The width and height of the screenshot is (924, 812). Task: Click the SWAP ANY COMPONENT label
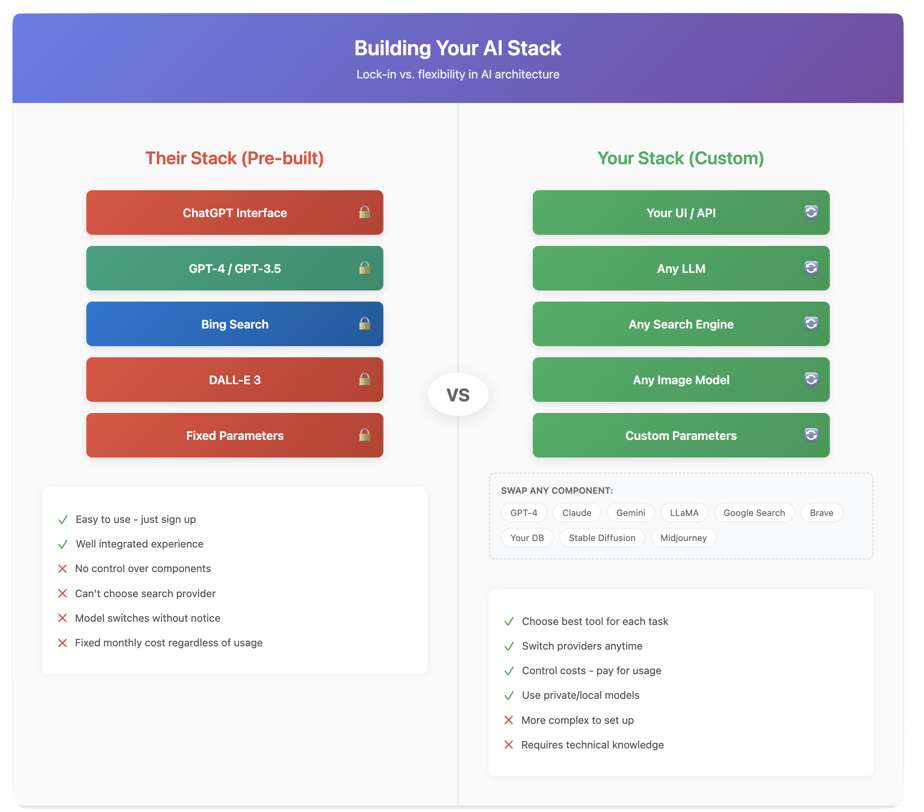[557, 490]
